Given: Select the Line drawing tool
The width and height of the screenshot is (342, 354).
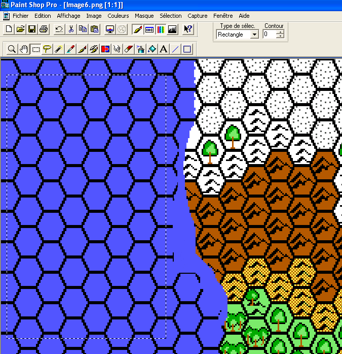Looking at the screenshot, I should click(x=175, y=49).
